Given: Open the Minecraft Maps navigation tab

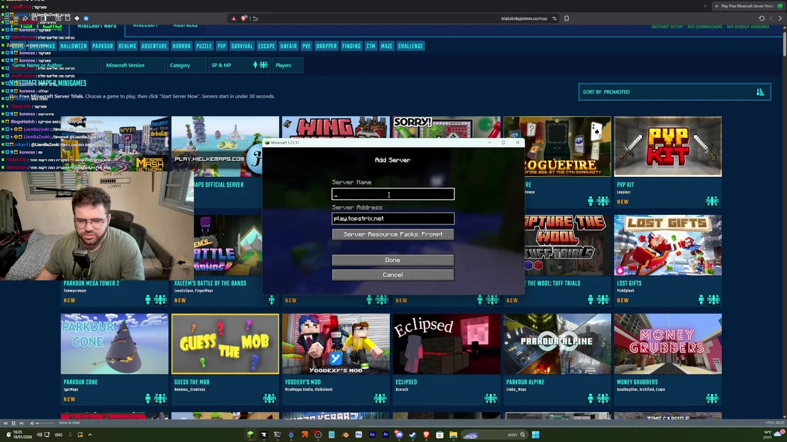Looking at the screenshot, I should click(97, 26).
